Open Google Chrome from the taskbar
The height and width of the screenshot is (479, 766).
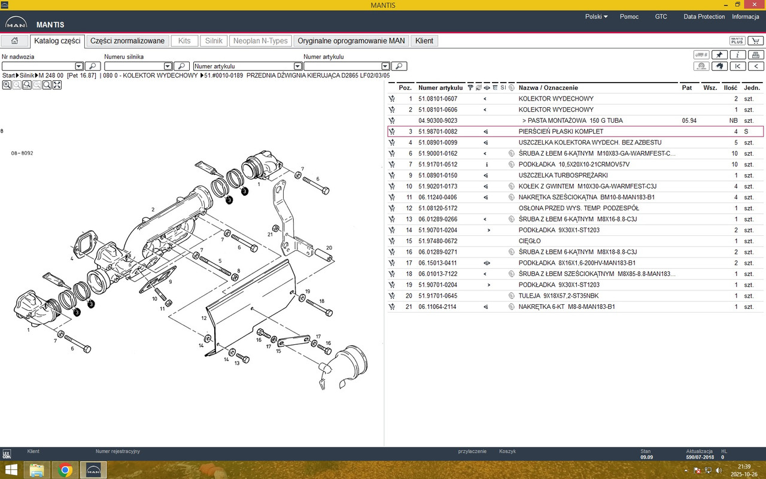[65, 470]
